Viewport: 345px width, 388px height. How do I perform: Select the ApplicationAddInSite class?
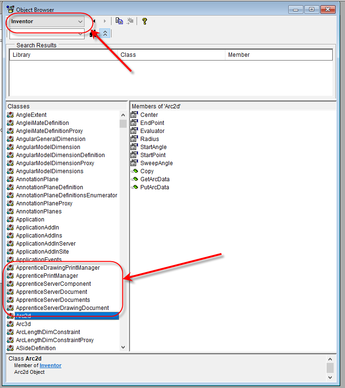coord(42,252)
